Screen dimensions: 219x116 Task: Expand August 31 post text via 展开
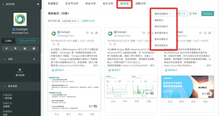coord(96,66)
